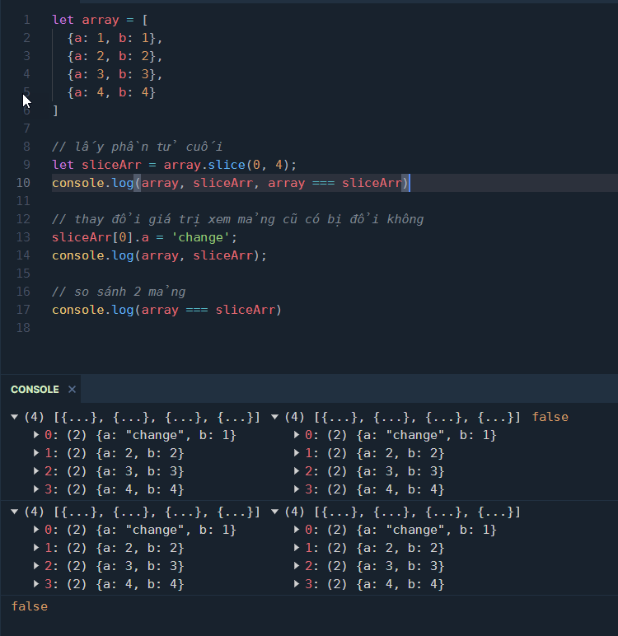This screenshot has width=618, height=636.
Task: Collapse the first array in the first console entry
Action: click(x=15, y=417)
